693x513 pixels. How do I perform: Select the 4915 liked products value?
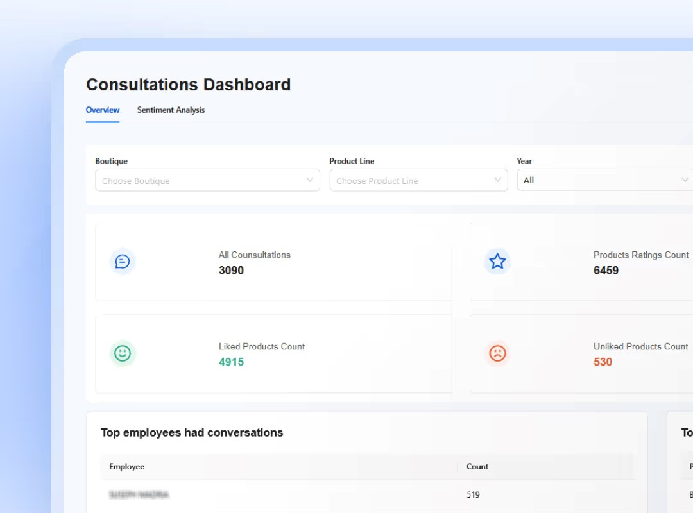231,362
